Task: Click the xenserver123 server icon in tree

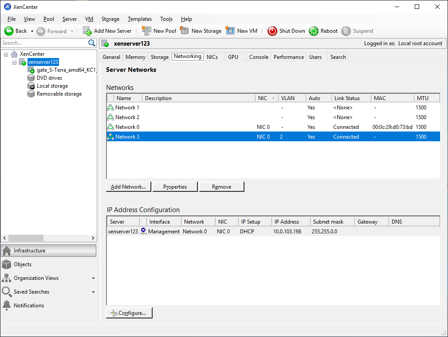Action: [x=23, y=62]
